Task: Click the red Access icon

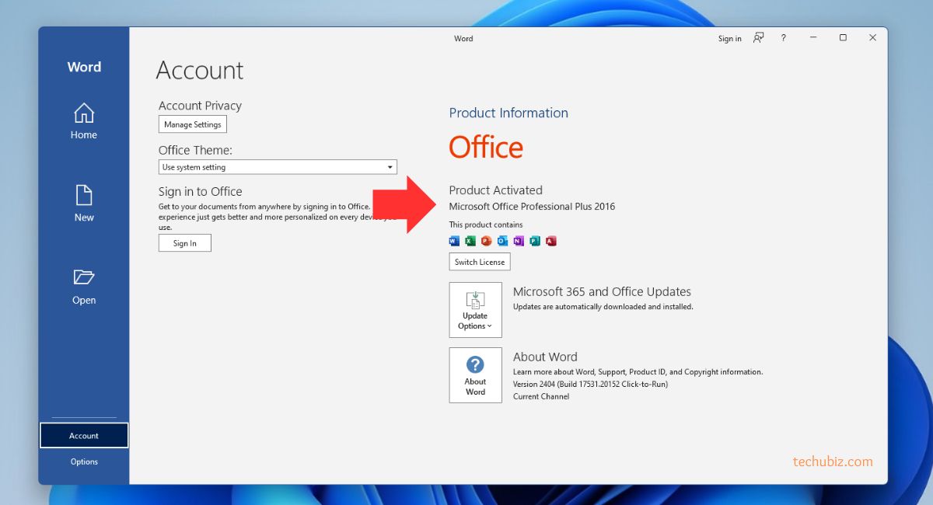Action: point(551,241)
